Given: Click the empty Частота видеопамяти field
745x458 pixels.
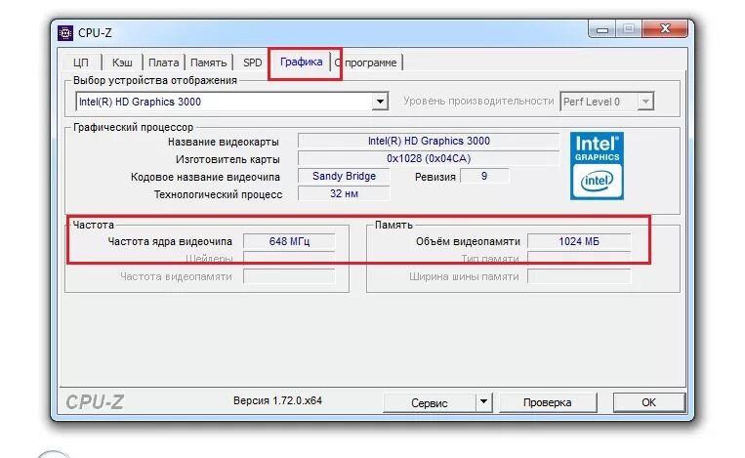Looking at the screenshot, I should coord(289,276).
